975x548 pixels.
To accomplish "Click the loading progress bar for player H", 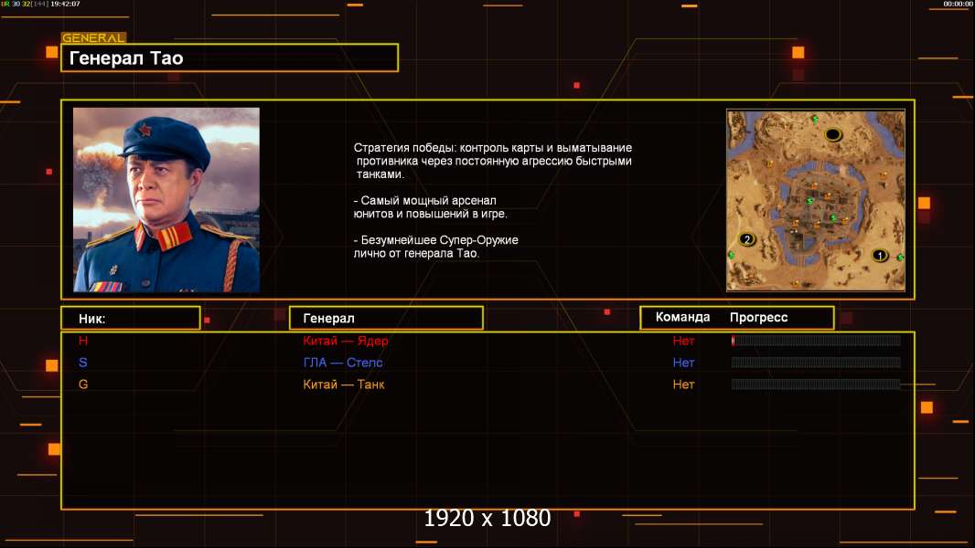I will [816, 340].
